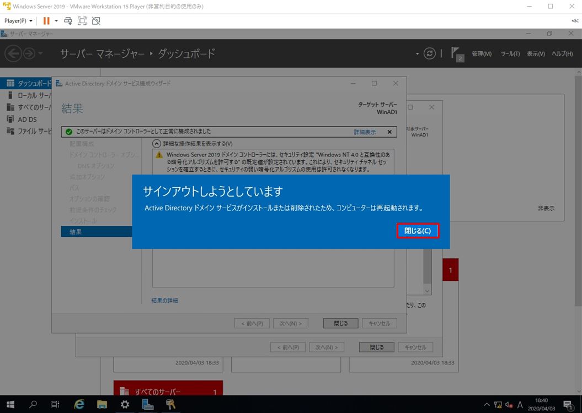The height and width of the screenshot is (413, 582).
Task: Click the AD DS wizard title bar icon
Action: tap(58, 84)
